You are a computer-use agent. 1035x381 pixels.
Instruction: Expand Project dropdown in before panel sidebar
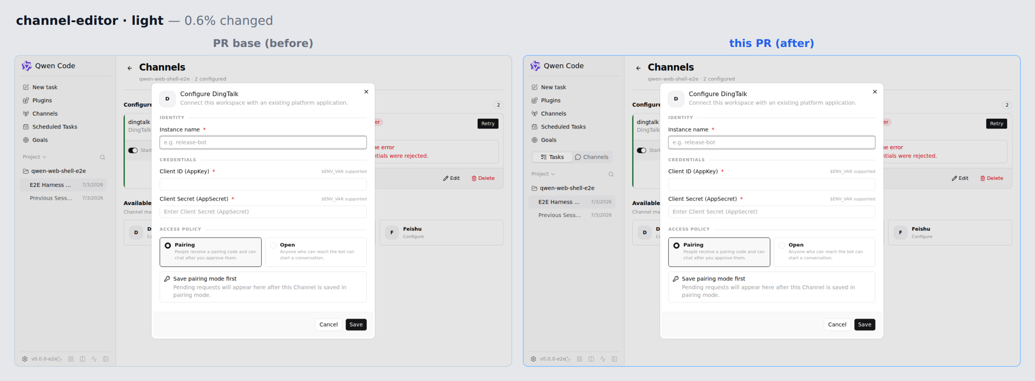click(x=35, y=157)
